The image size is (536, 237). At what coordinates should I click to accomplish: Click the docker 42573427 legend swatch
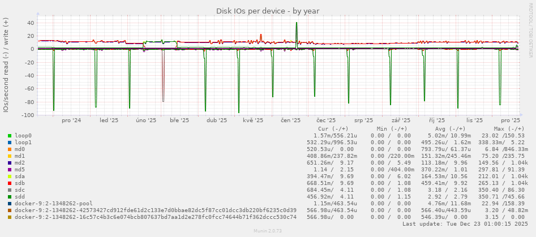(10, 210)
